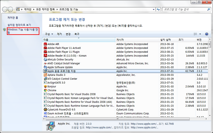The width and height of the screenshot is (213, 133).
Task: Click the Adobe Reader XI icon
Action: click(45, 56)
